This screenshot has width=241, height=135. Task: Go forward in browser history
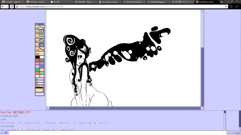point(7,7)
